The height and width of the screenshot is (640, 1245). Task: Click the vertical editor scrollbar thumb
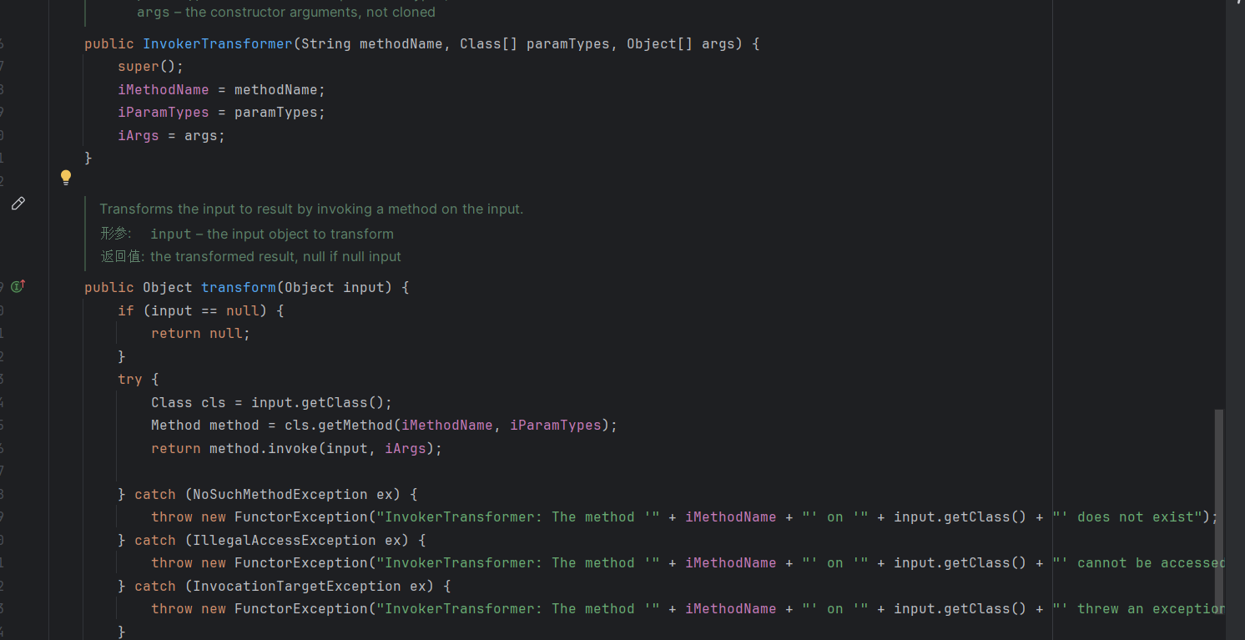[1219, 513]
